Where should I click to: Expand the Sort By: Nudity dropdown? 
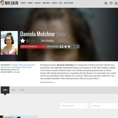tap(74, 106)
